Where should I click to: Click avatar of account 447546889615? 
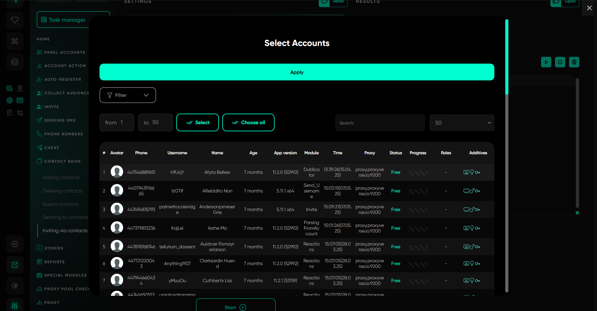[x=117, y=172]
